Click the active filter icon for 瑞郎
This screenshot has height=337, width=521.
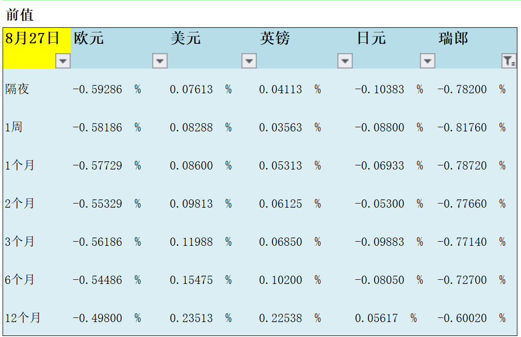(509, 61)
